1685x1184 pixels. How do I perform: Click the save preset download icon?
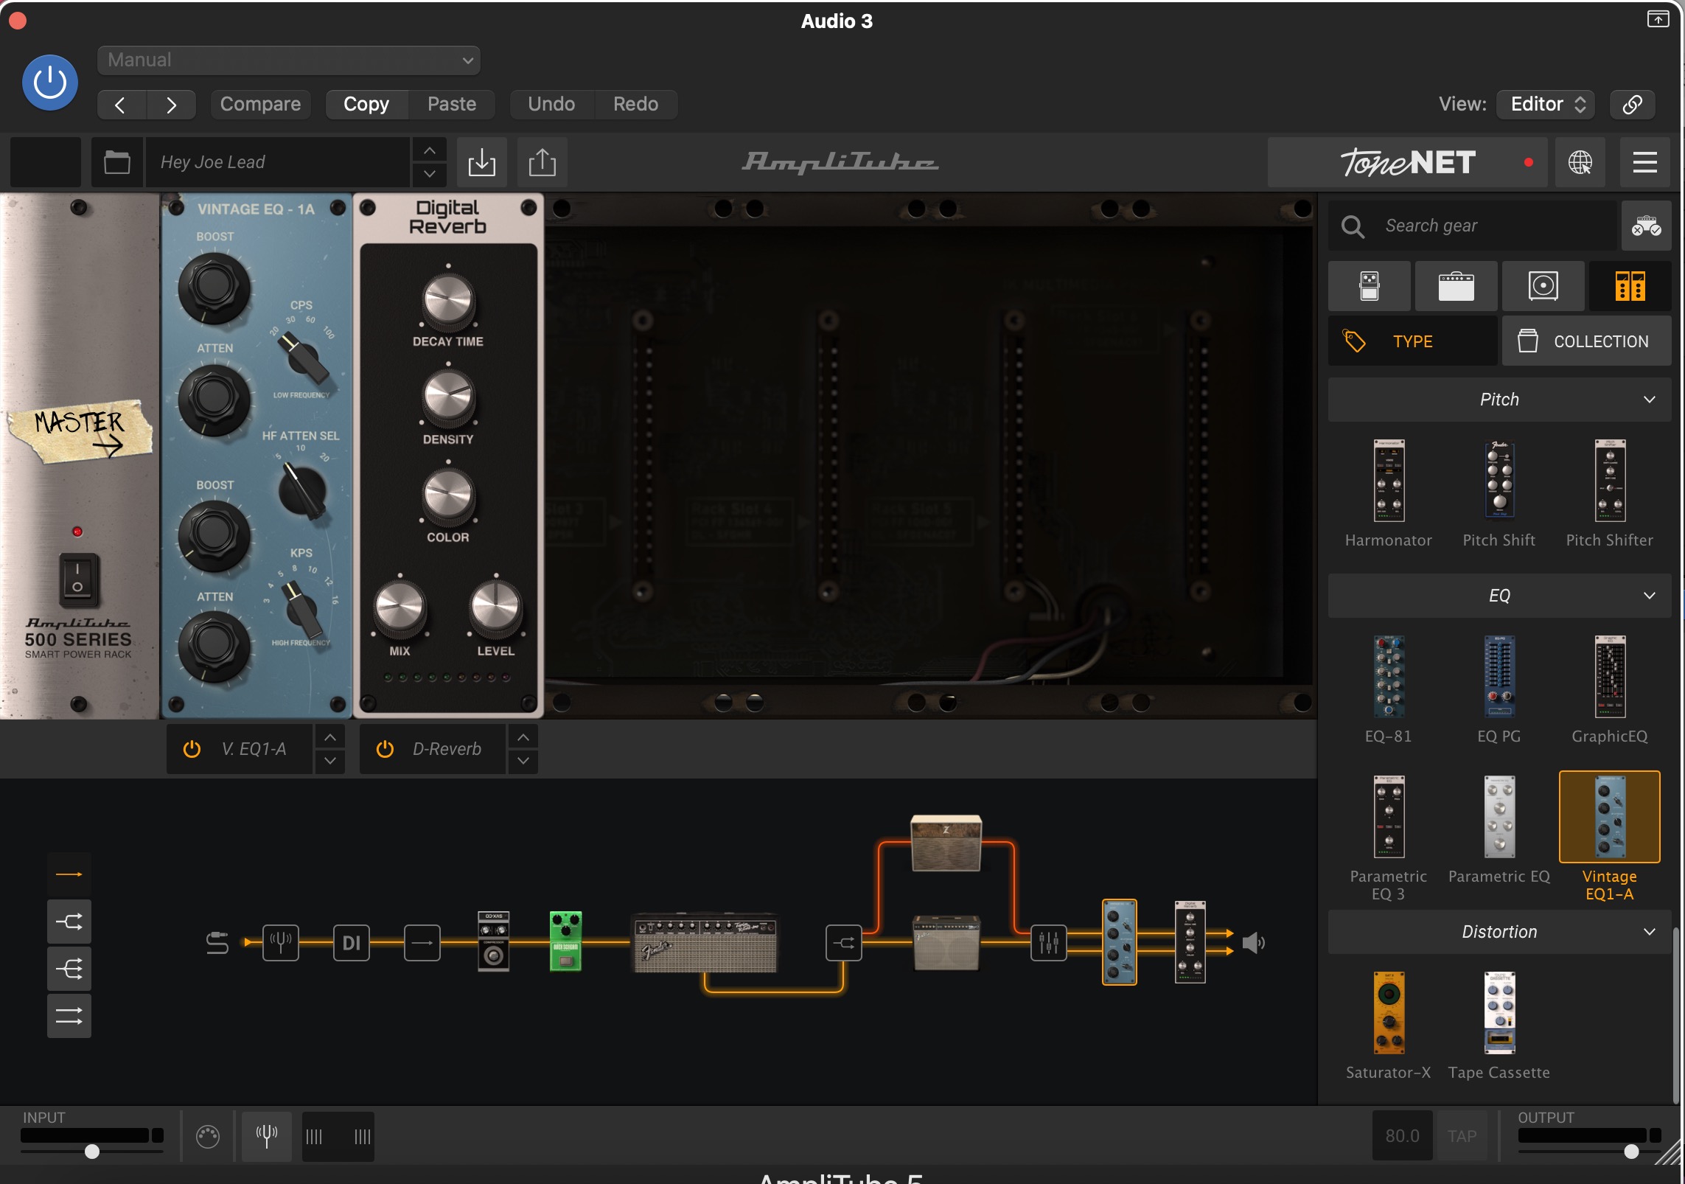[481, 162]
